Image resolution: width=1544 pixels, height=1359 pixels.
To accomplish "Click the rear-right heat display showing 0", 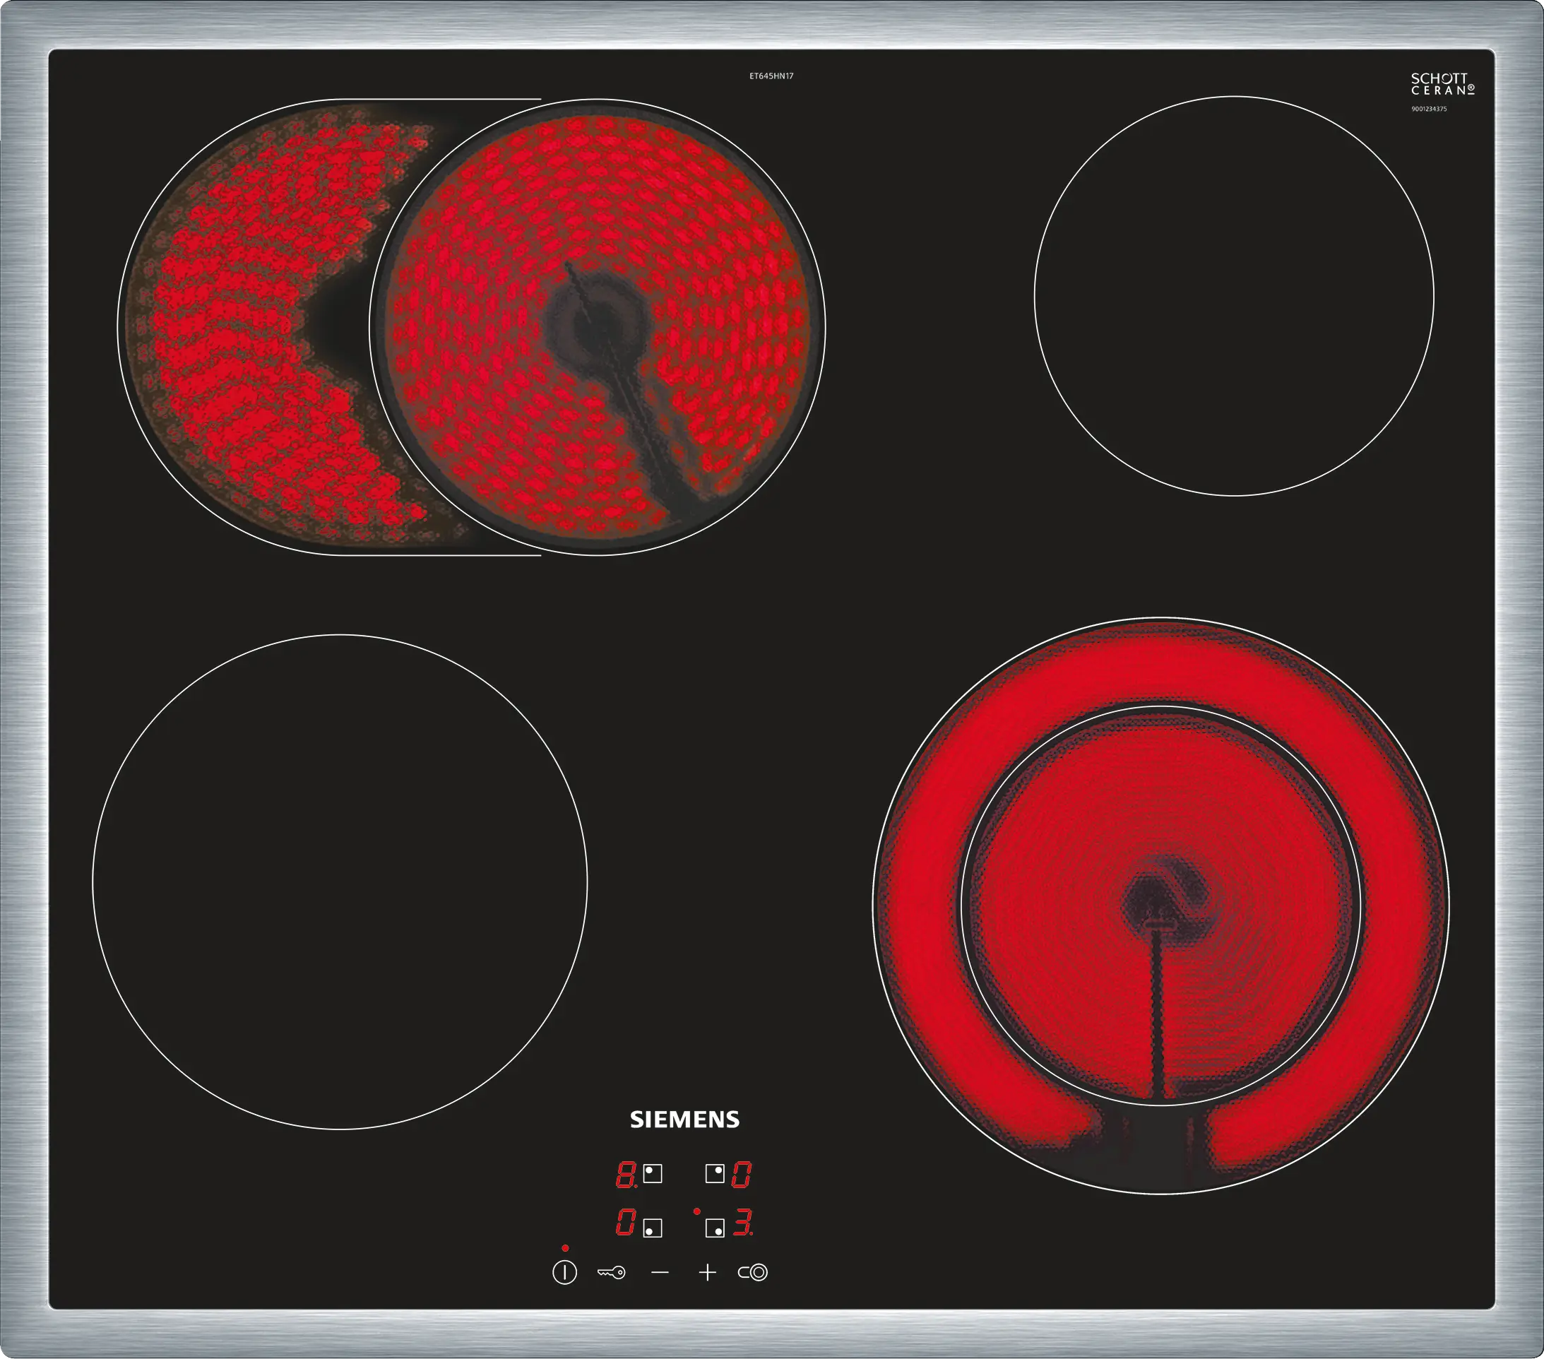I will coord(741,1175).
